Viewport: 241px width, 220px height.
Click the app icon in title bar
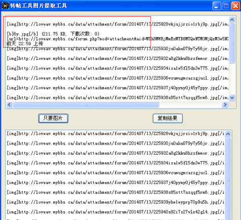point(5,6)
